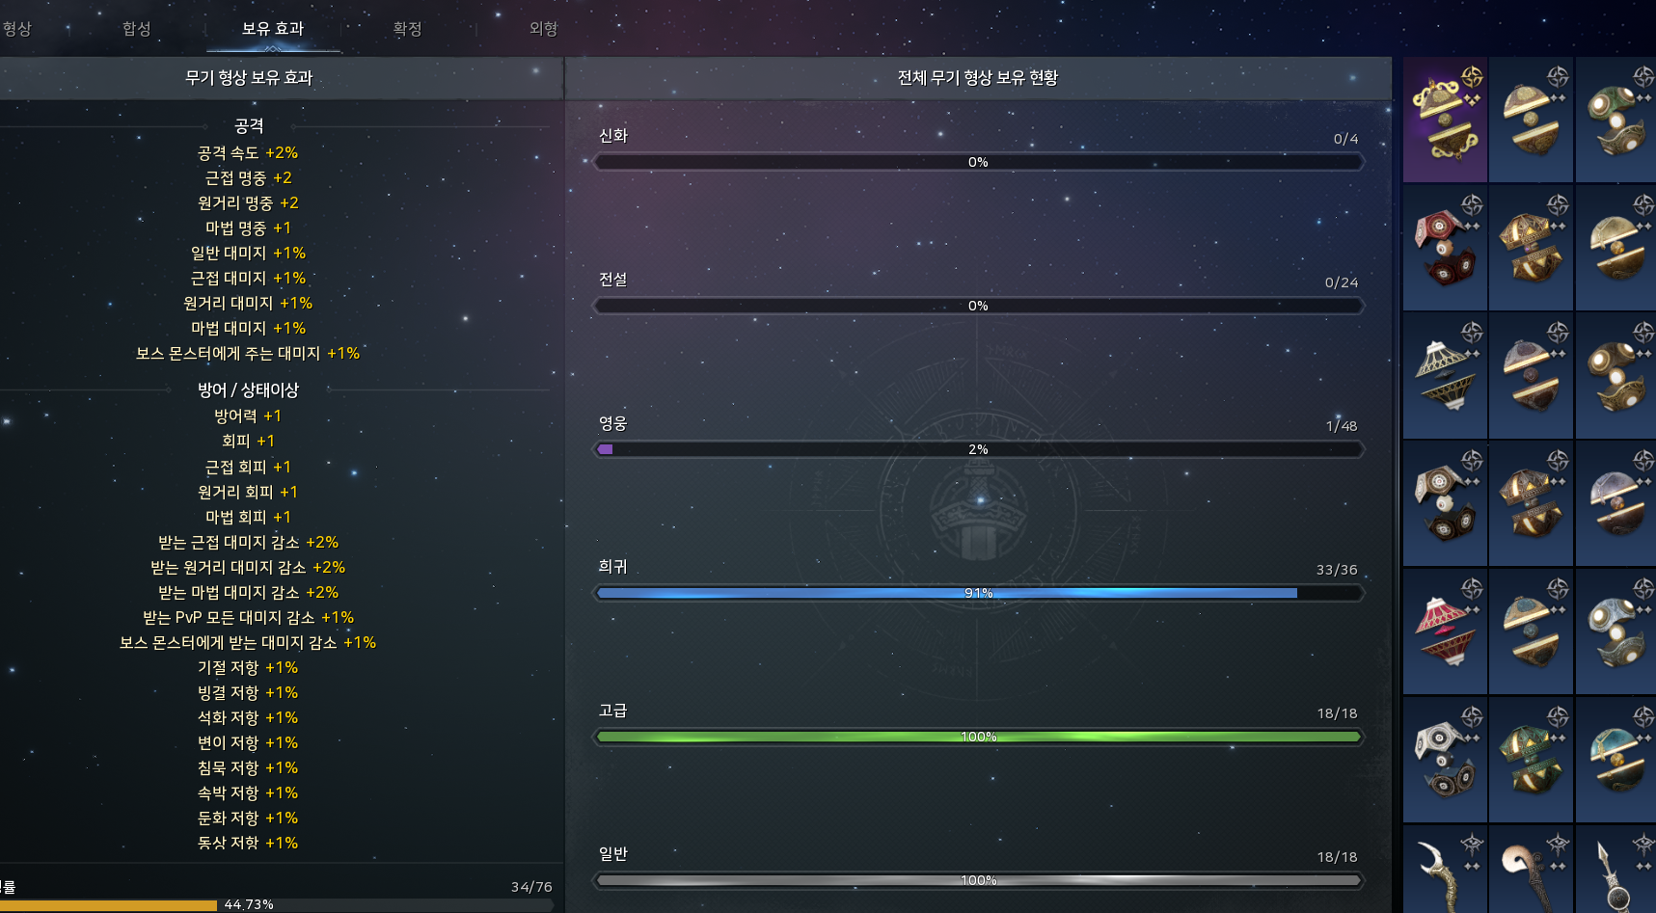
Task: Pick the silver-blue orb item with white eyes
Action: [1615, 631]
